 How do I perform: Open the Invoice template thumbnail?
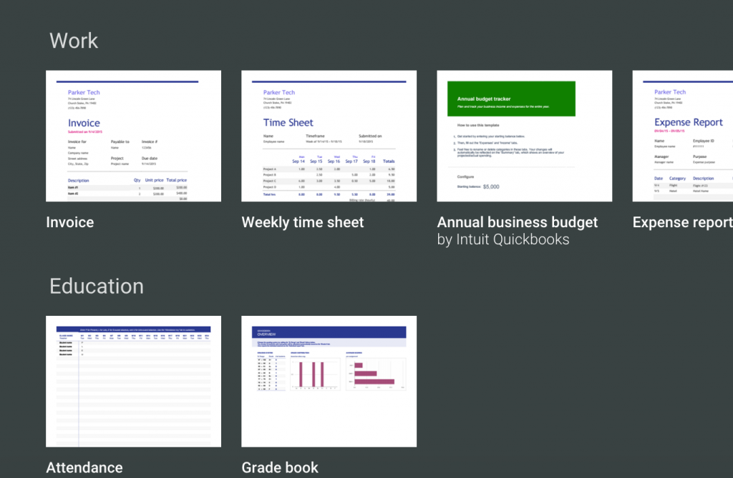point(133,136)
